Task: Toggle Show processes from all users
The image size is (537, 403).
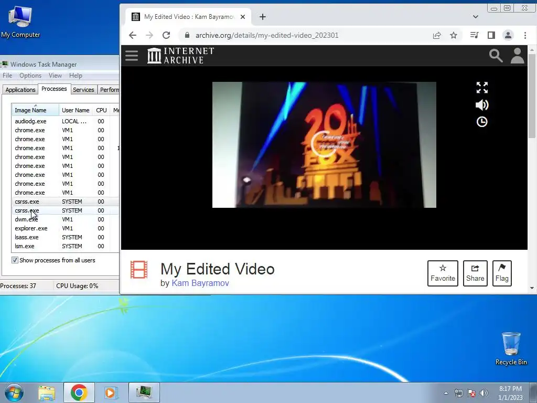Action: tap(15, 260)
